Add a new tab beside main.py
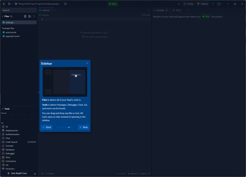This screenshot has height=177, width=246. pyautogui.click(x=56, y=10)
